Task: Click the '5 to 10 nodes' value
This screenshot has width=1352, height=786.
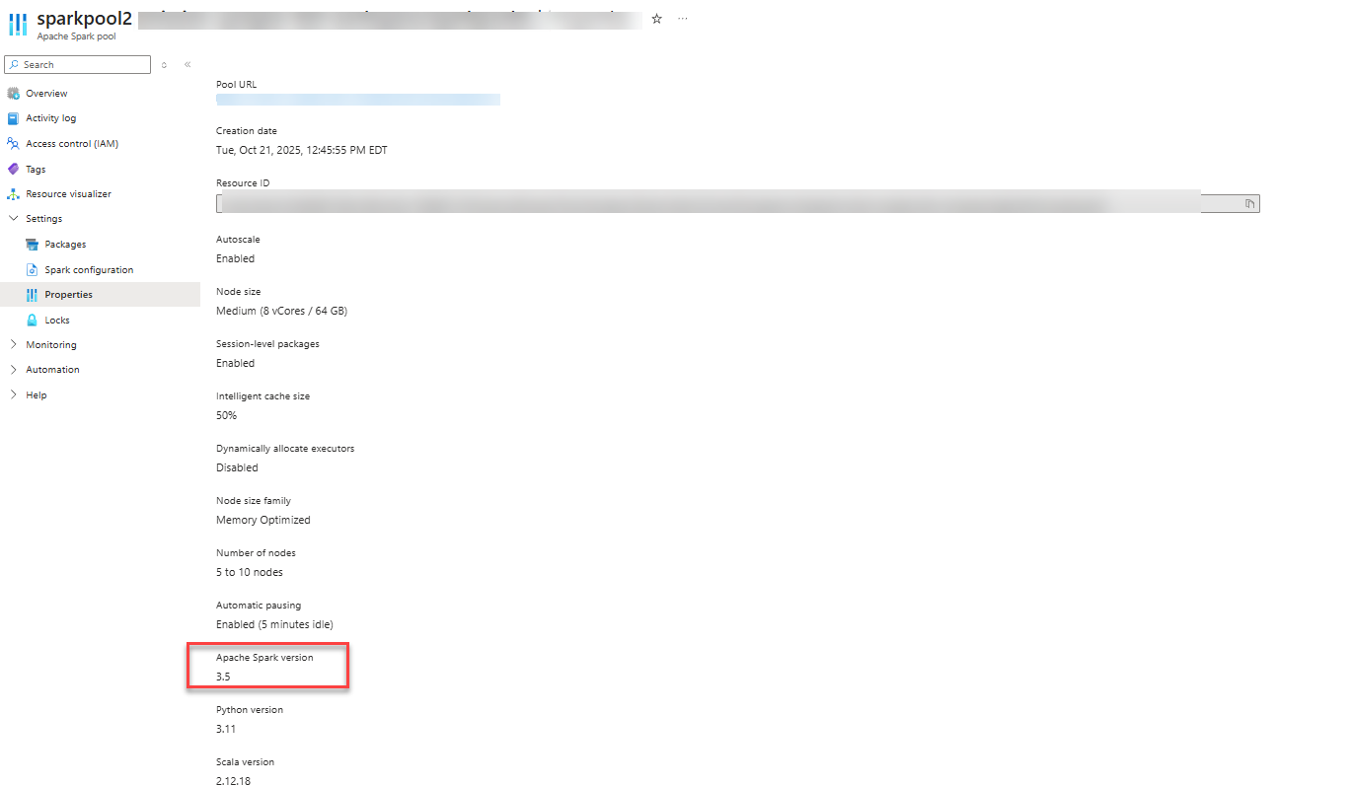Action: tap(250, 572)
